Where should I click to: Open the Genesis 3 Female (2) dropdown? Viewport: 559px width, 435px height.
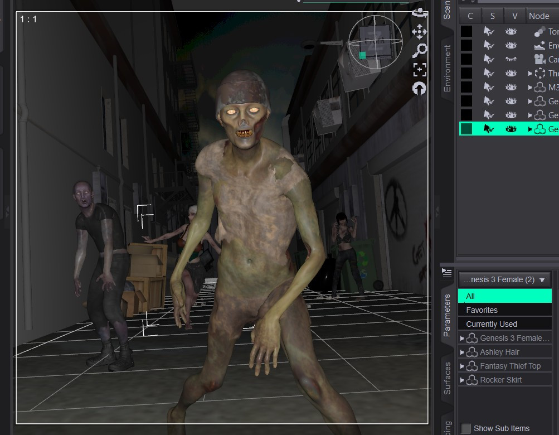pos(504,279)
